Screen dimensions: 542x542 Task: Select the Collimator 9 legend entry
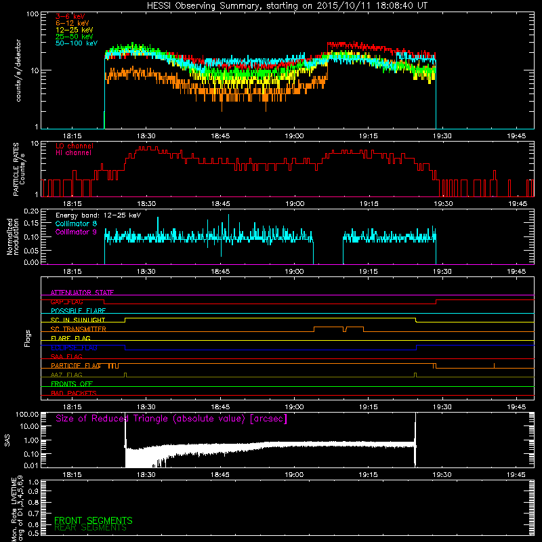point(76,232)
